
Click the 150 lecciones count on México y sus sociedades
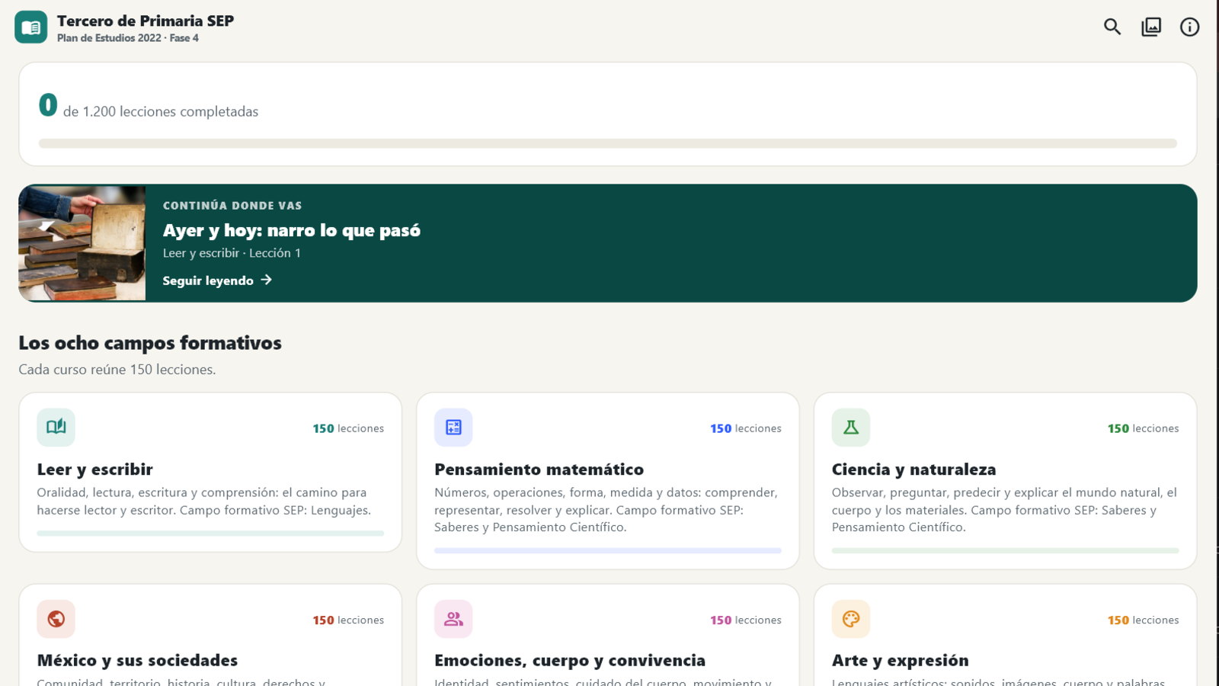click(x=348, y=620)
